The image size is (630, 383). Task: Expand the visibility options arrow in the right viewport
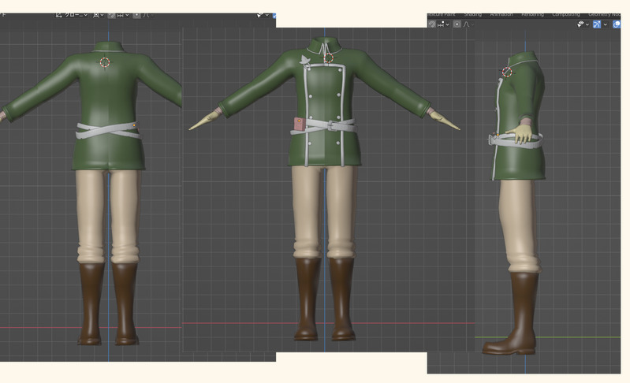(x=587, y=24)
